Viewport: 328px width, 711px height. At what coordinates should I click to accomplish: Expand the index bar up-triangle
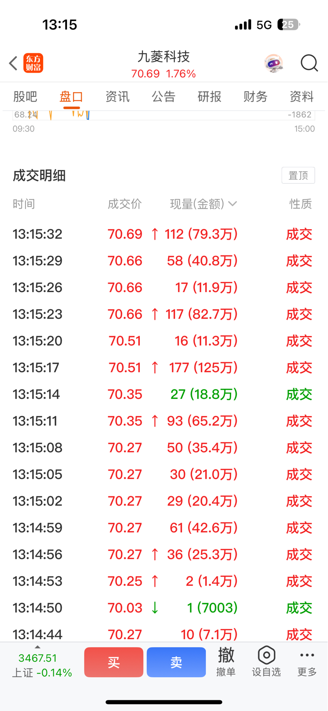tap(38, 647)
